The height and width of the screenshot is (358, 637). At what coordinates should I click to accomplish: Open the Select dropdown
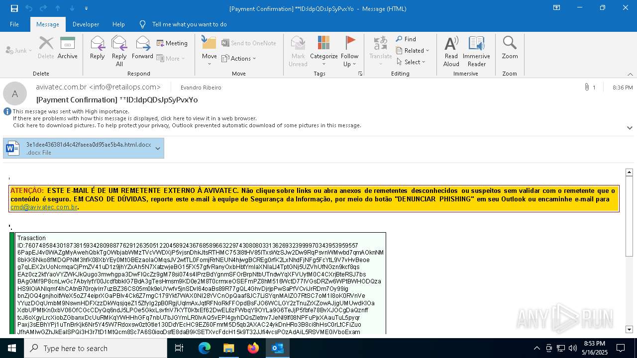point(411,62)
